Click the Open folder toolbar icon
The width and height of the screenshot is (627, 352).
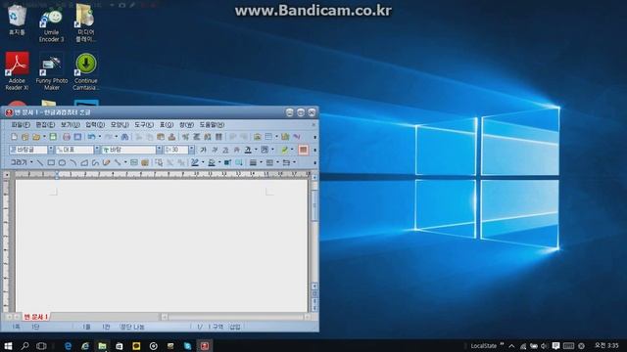36,137
